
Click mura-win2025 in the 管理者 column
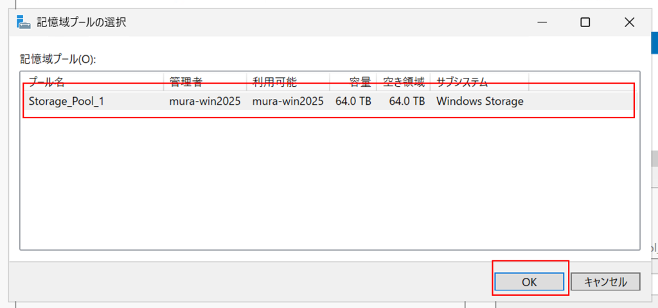(205, 101)
